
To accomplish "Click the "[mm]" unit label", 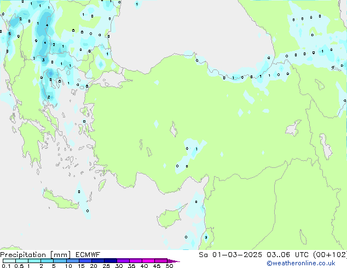I will [60, 255].
